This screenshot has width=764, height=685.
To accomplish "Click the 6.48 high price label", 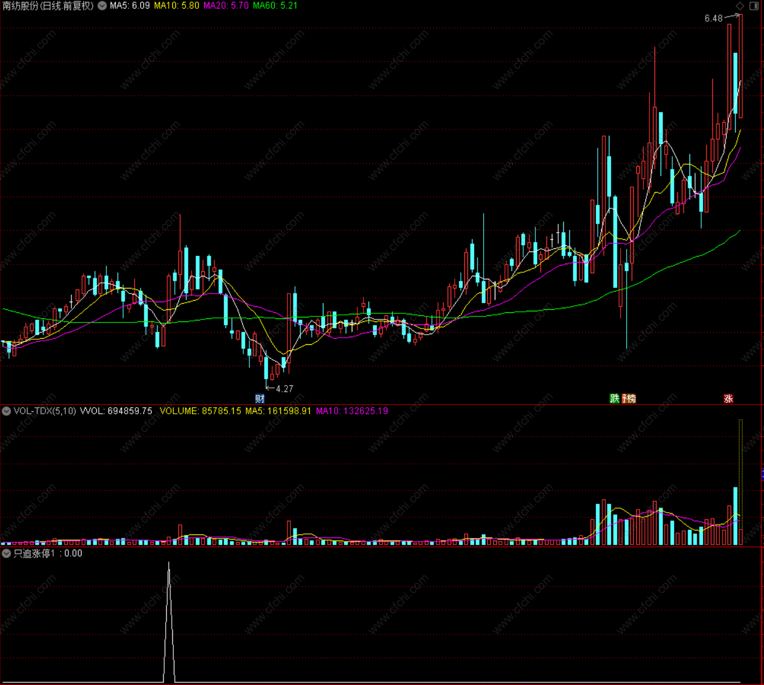I will [x=713, y=18].
